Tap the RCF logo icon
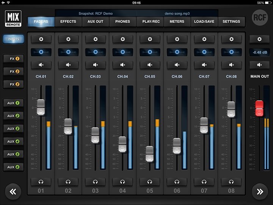Screen dimensions: 273x205 260,17
